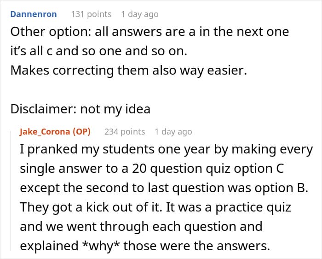
Task: Open Jake_Corona reply's '1 day ago' timestamp
Action: [173, 132]
